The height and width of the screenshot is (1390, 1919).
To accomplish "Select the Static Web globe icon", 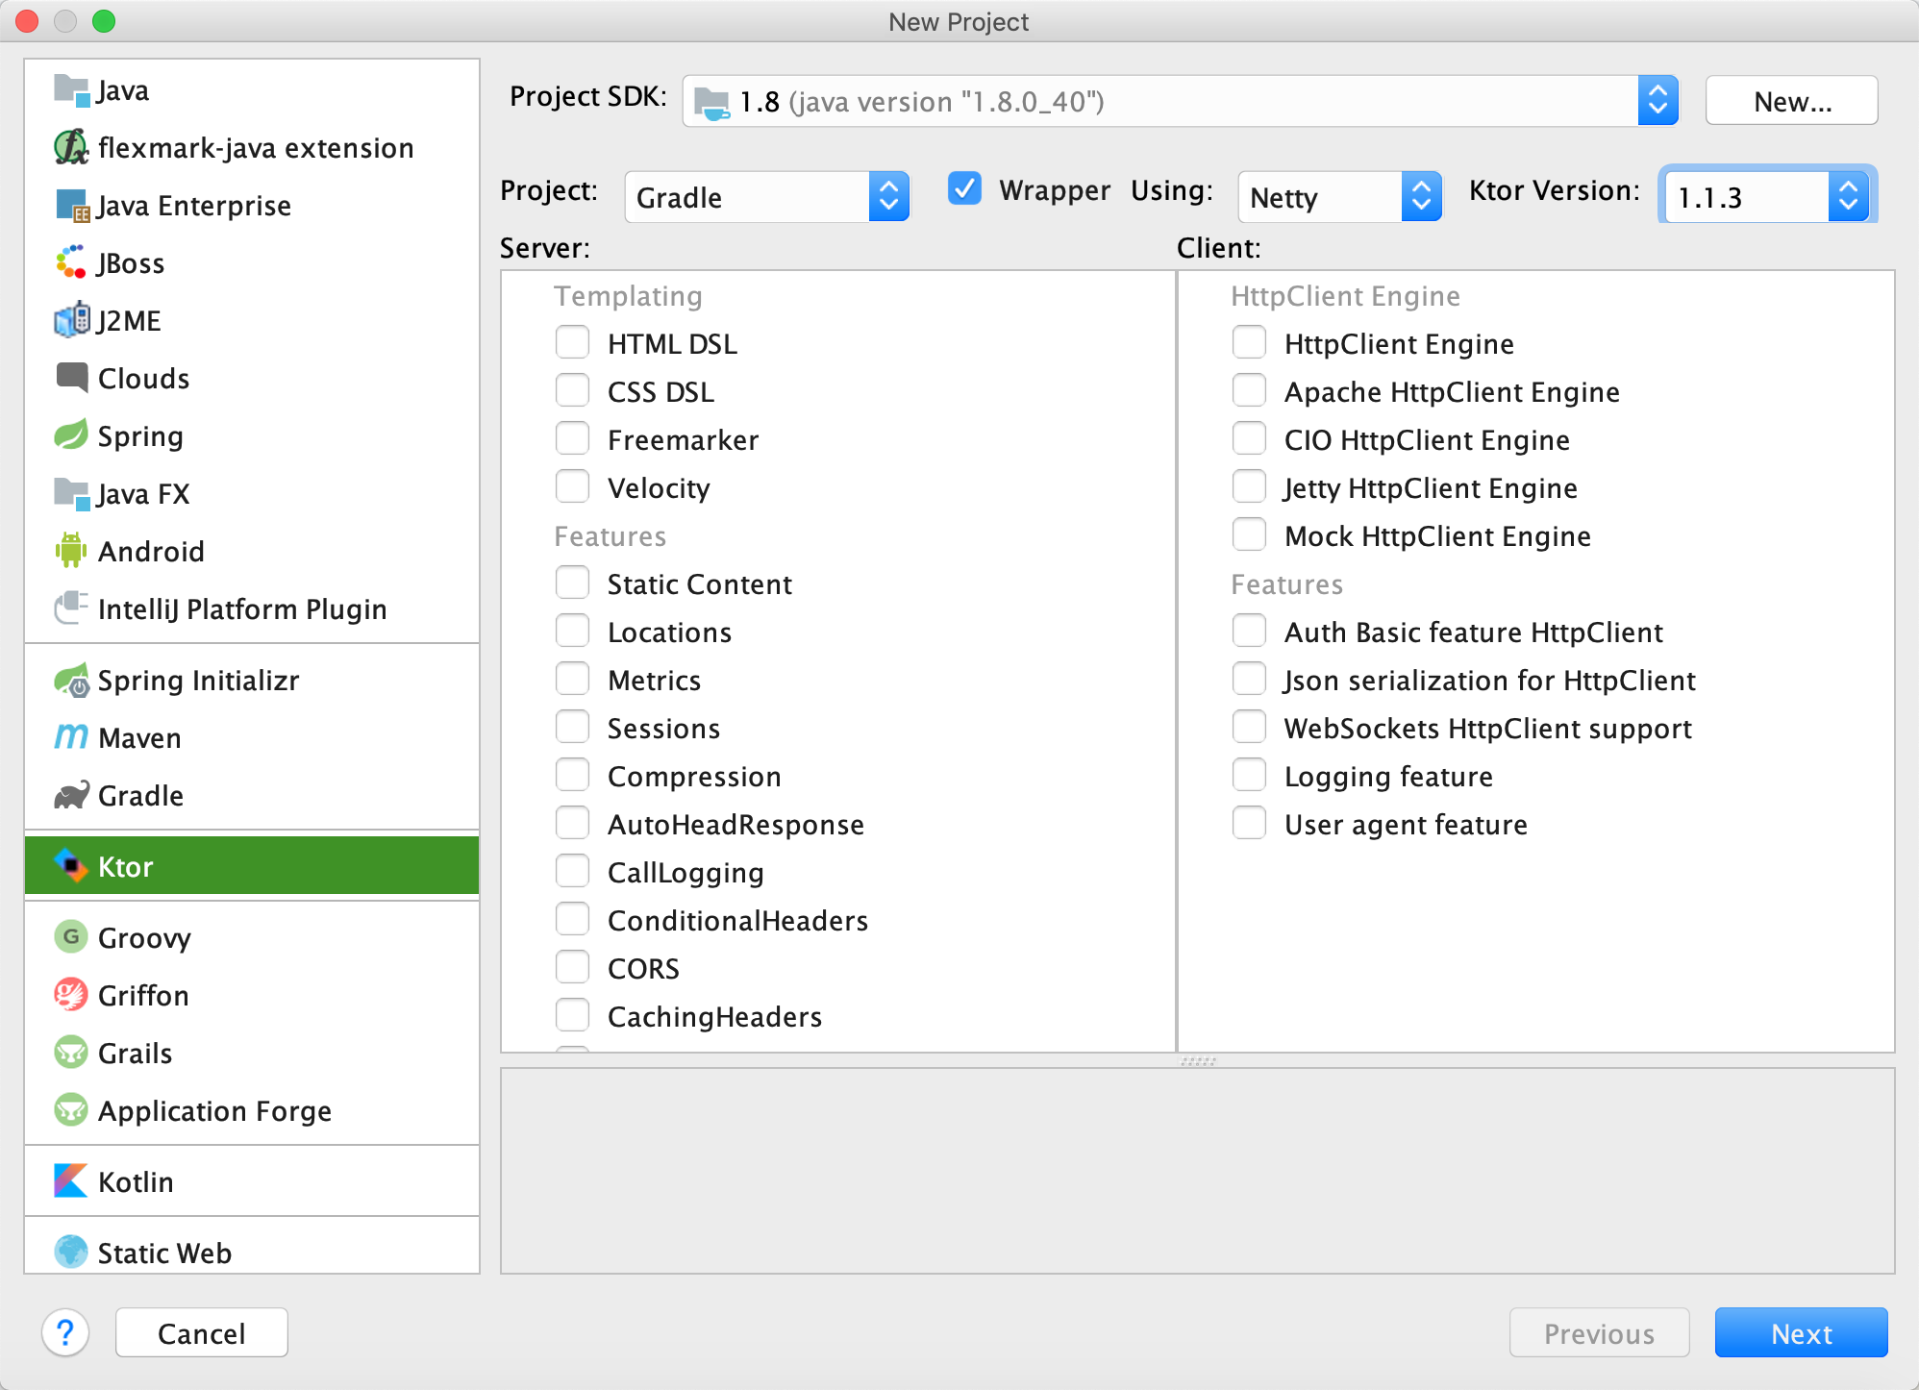I will tap(71, 1253).
